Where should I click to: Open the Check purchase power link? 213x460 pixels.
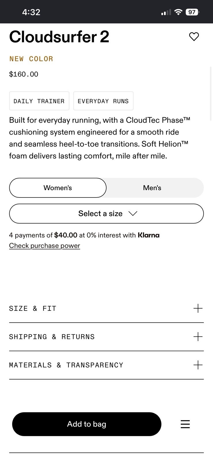coord(45,246)
